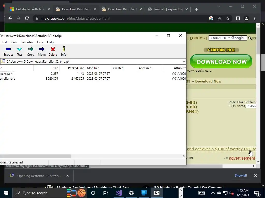Image resolution: width=265 pixels, height=198 pixels.
Task: Close the Temp.sh tab
Action: point(186,9)
